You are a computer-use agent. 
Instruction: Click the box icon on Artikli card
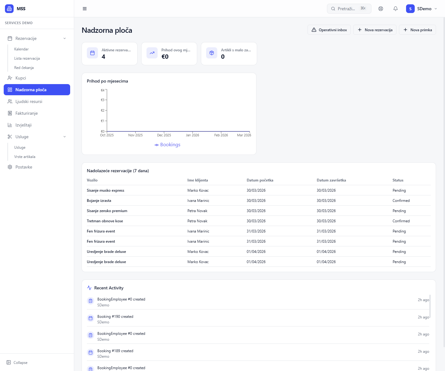point(212,53)
